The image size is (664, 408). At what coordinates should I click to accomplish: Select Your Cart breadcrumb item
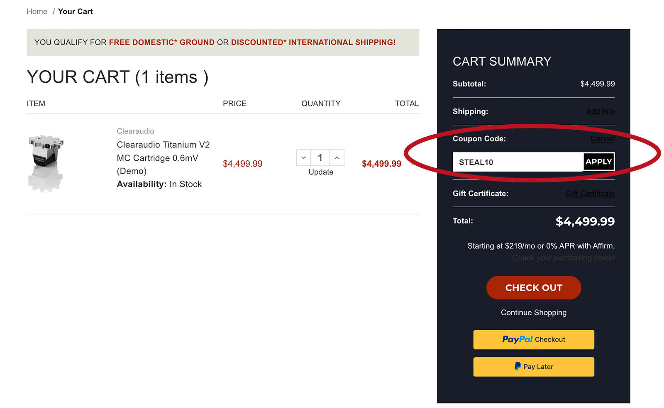(x=76, y=11)
